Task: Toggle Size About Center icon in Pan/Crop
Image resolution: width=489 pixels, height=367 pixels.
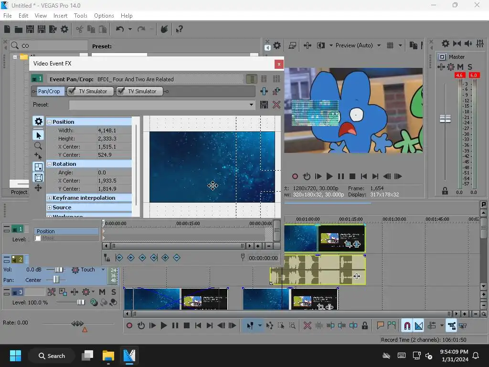Action: 38,178
